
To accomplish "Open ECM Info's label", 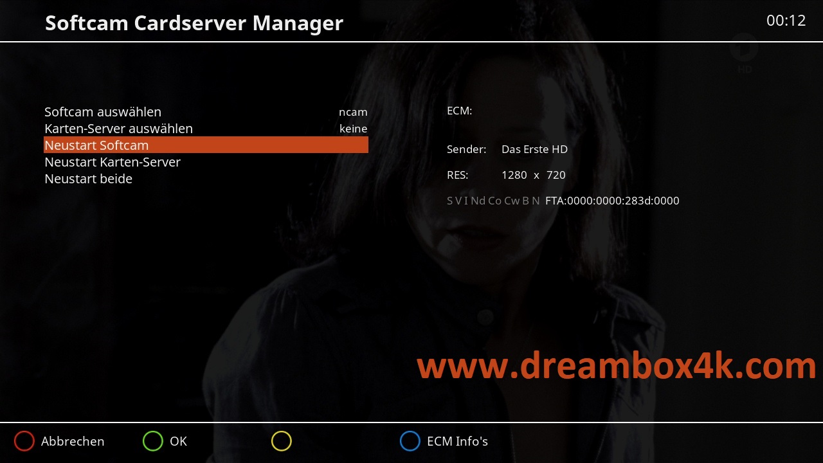I will tap(457, 441).
